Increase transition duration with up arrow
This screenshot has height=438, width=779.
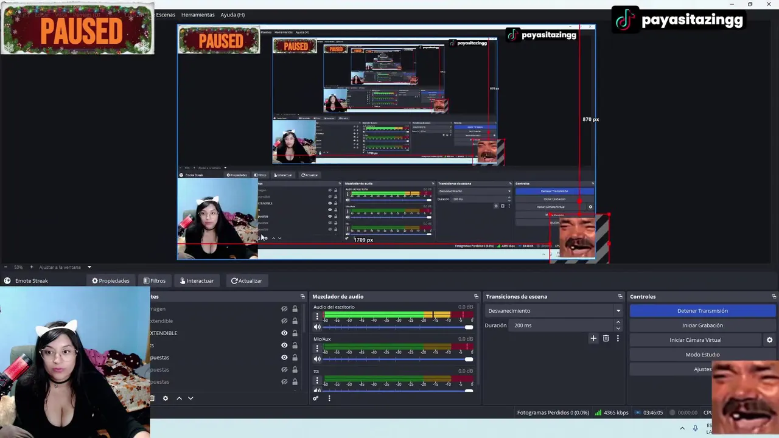[618, 322]
